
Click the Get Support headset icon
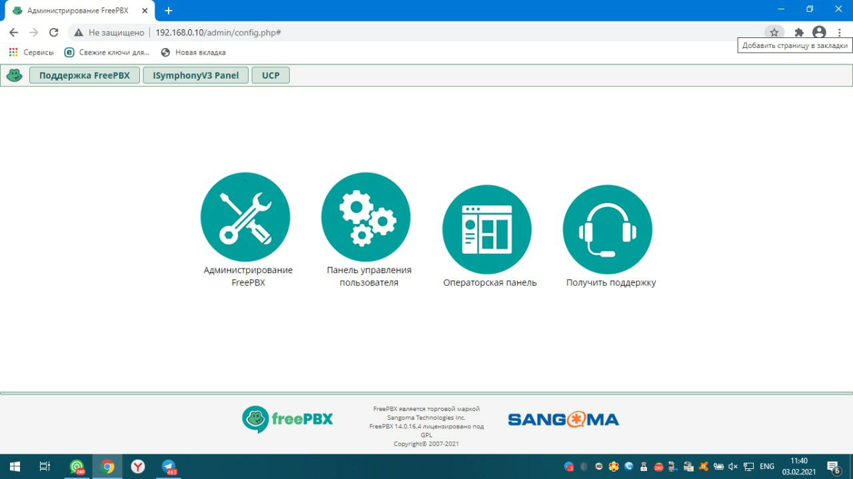click(608, 229)
